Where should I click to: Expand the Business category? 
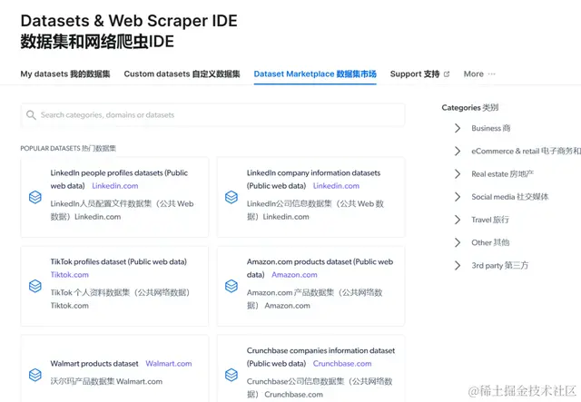click(458, 128)
